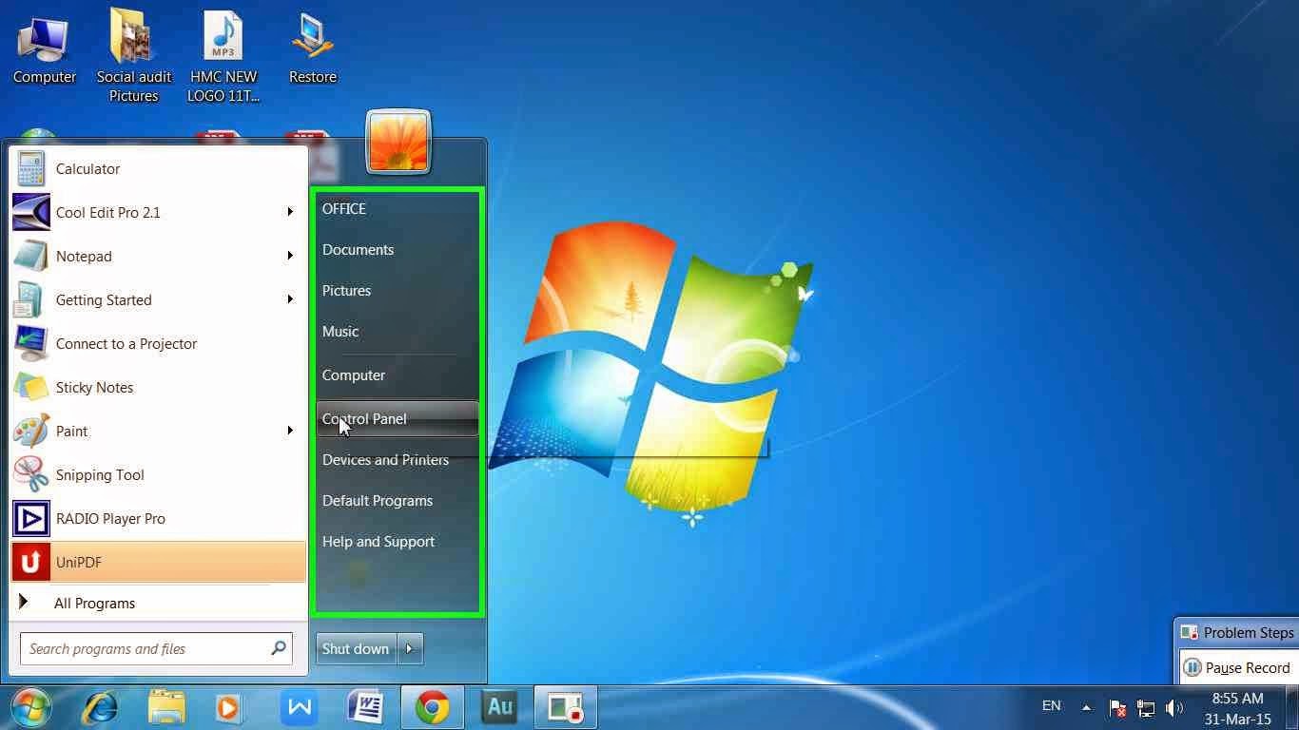Open Notepad program entry
Screen dimensions: 1299x730
coord(158,257)
